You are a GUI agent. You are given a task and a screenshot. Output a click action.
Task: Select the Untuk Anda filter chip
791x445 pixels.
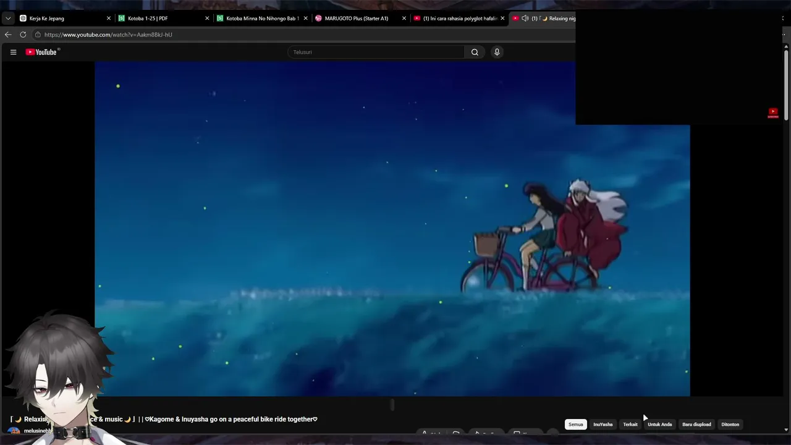point(659,425)
